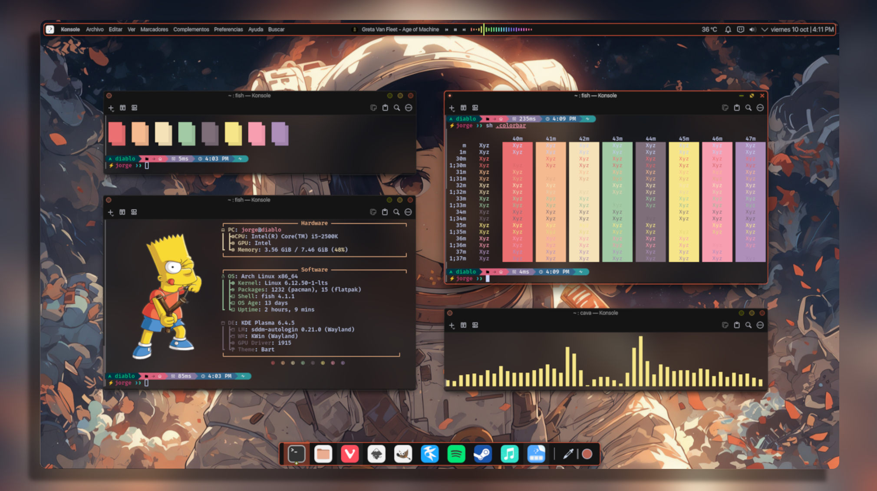877x491 pixels.
Task: Click the 36 °C temperature widget
Action: tap(709, 30)
